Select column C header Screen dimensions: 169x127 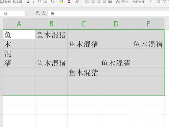click(83, 24)
